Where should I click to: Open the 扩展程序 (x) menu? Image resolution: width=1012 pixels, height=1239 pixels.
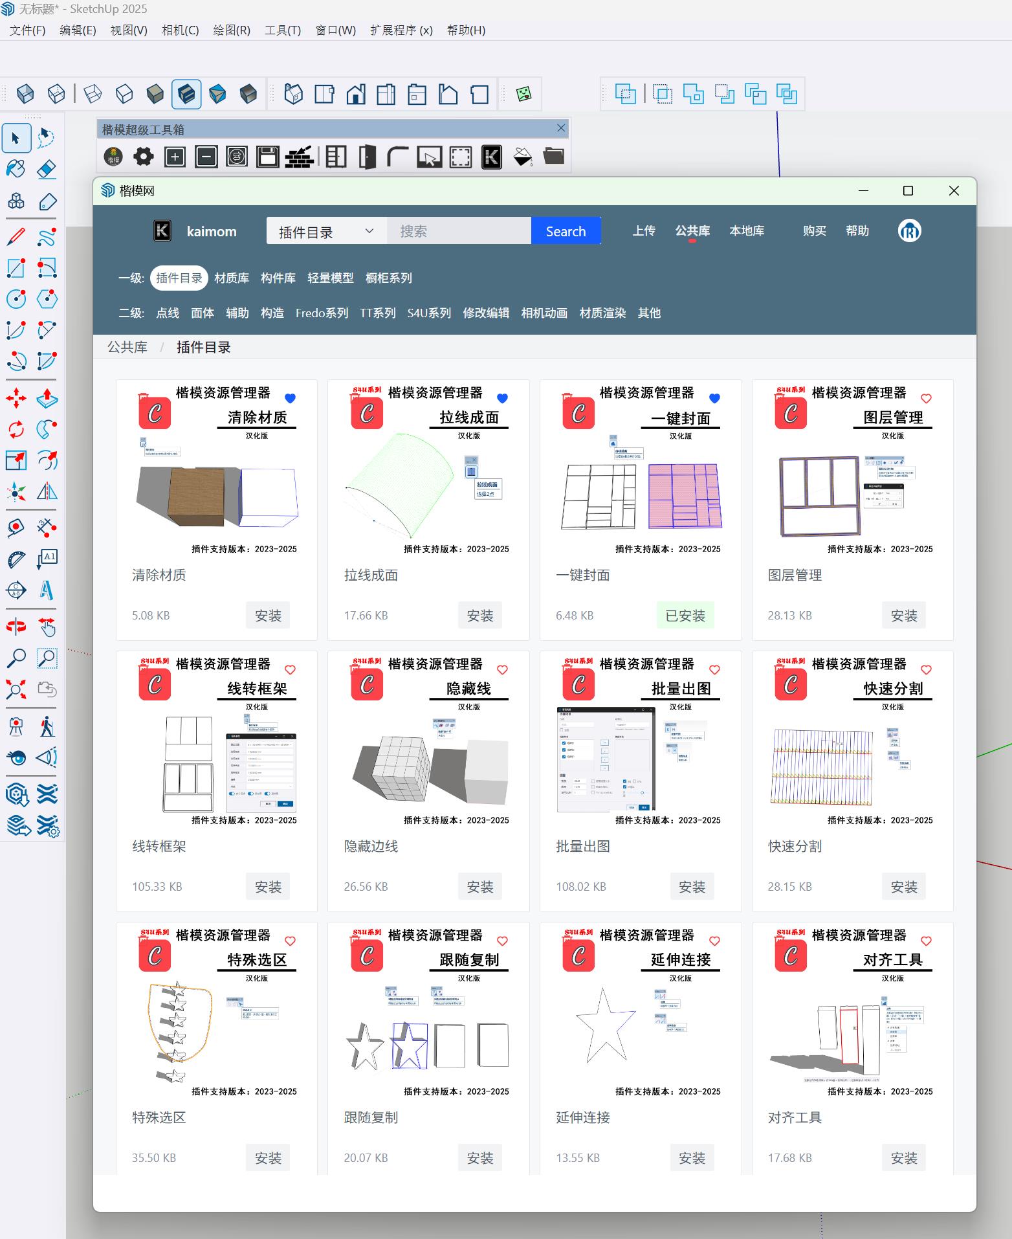coord(401,30)
